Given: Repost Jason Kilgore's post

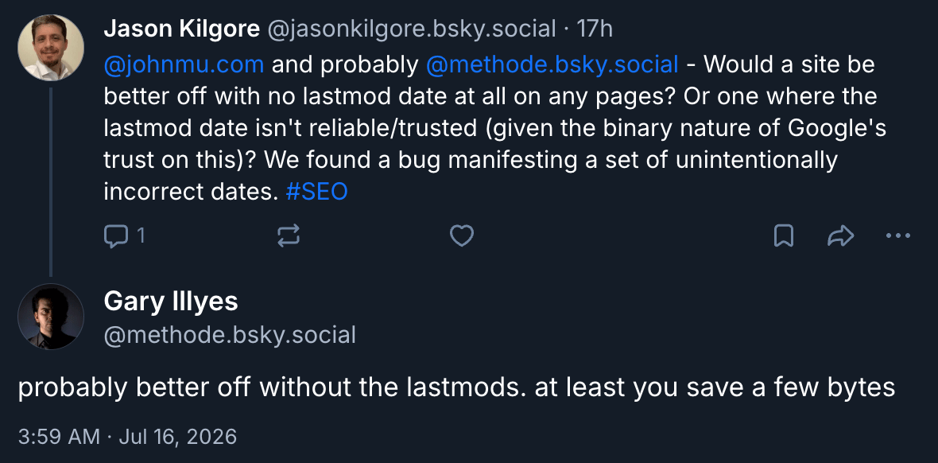Looking at the screenshot, I should click(289, 236).
